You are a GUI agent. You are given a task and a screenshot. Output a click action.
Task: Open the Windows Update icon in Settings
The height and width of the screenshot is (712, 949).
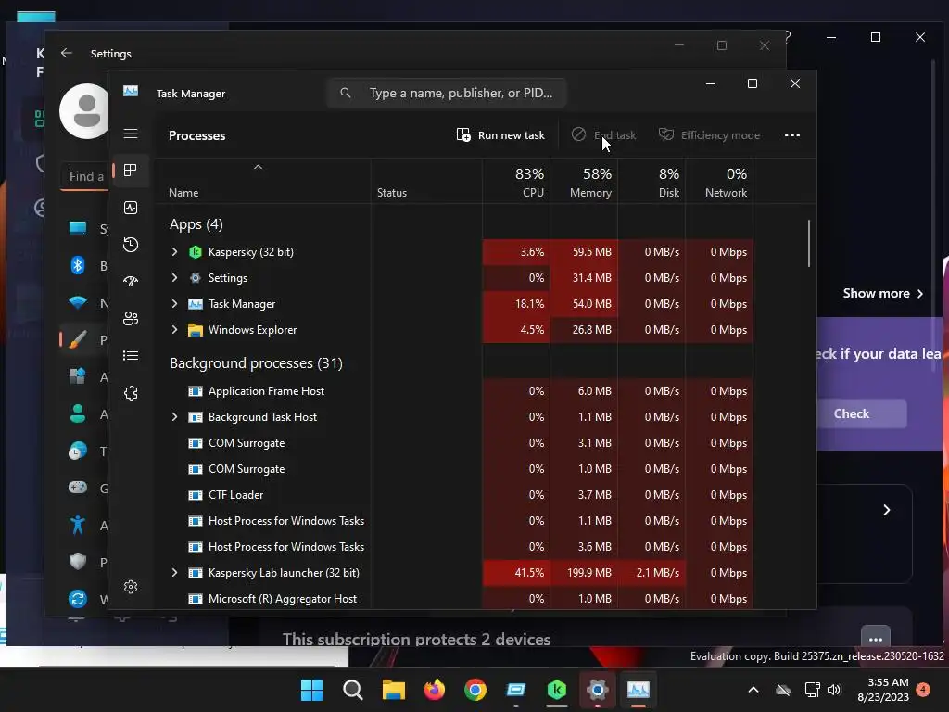pyautogui.click(x=78, y=599)
